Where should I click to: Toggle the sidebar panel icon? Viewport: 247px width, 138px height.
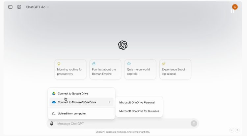(11, 7)
